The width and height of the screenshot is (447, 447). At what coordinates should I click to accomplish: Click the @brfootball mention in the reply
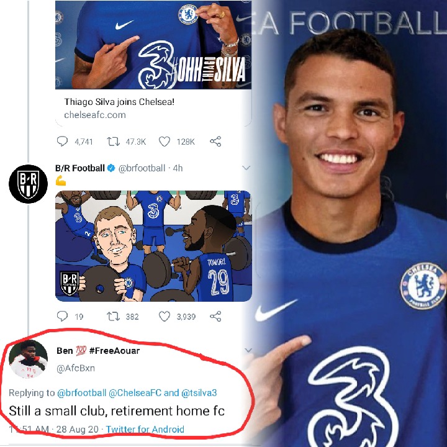click(83, 394)
